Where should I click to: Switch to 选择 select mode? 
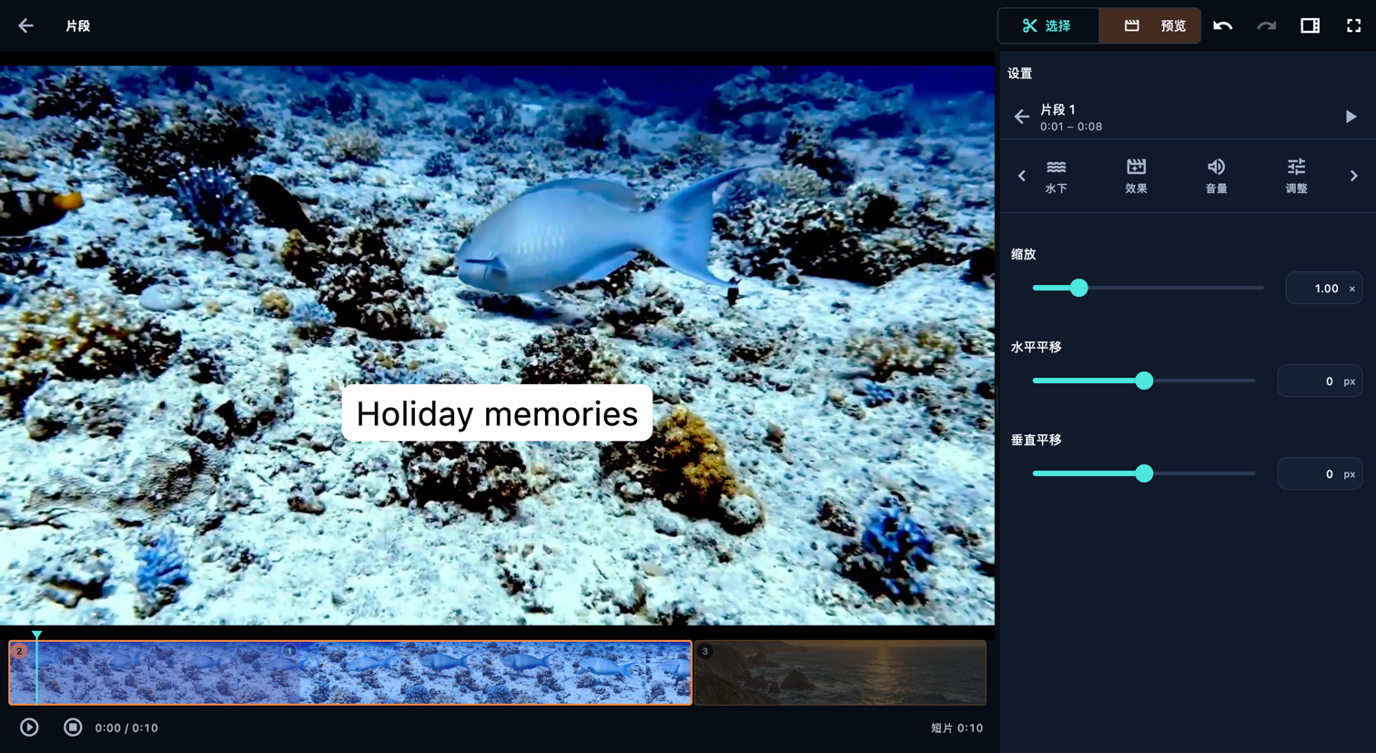pos(1048,25)
